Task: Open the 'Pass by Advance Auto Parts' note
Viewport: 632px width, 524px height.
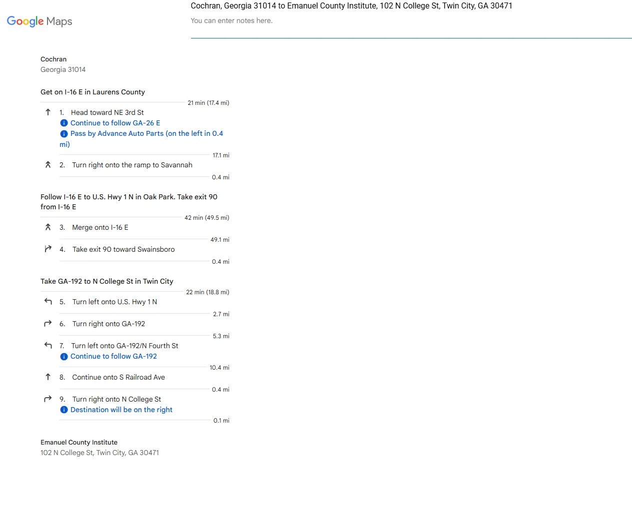Action: pyautogui.click(x=141, y=139)
